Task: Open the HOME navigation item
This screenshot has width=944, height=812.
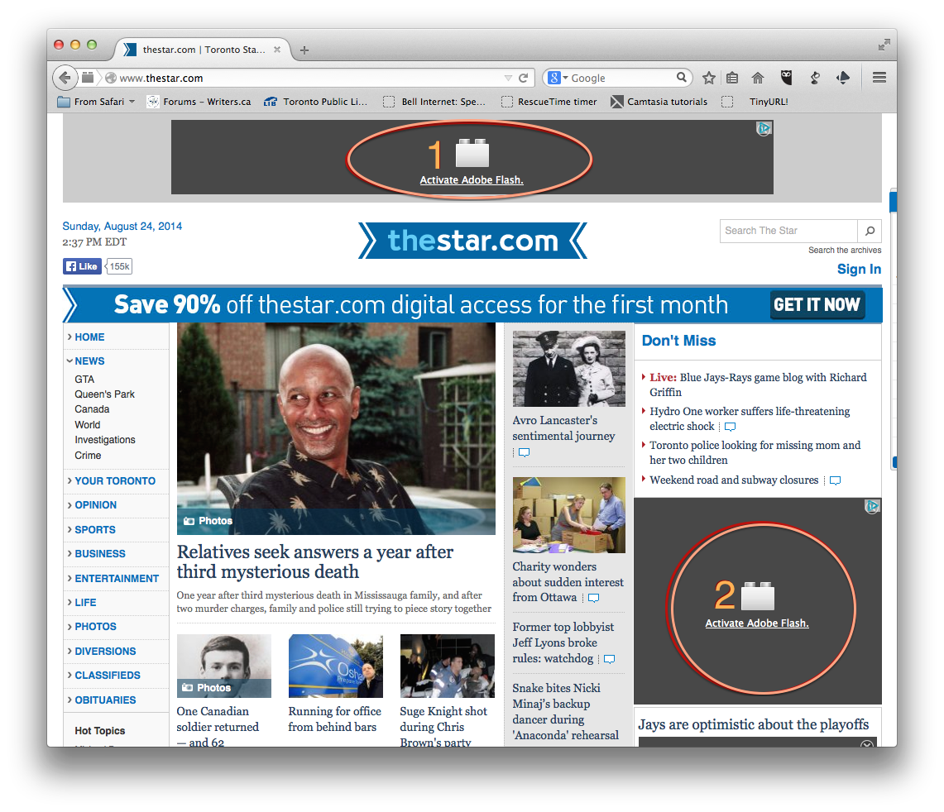Action: point(89,337)
